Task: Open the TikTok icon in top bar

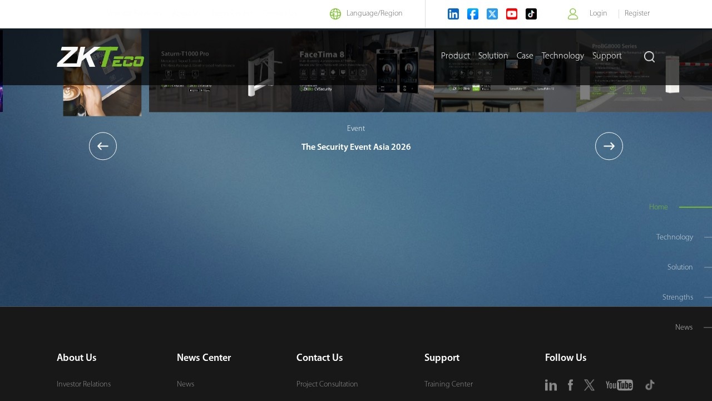Action: tap(531, 14)
